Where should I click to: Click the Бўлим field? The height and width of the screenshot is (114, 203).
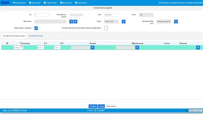point(111,22)
